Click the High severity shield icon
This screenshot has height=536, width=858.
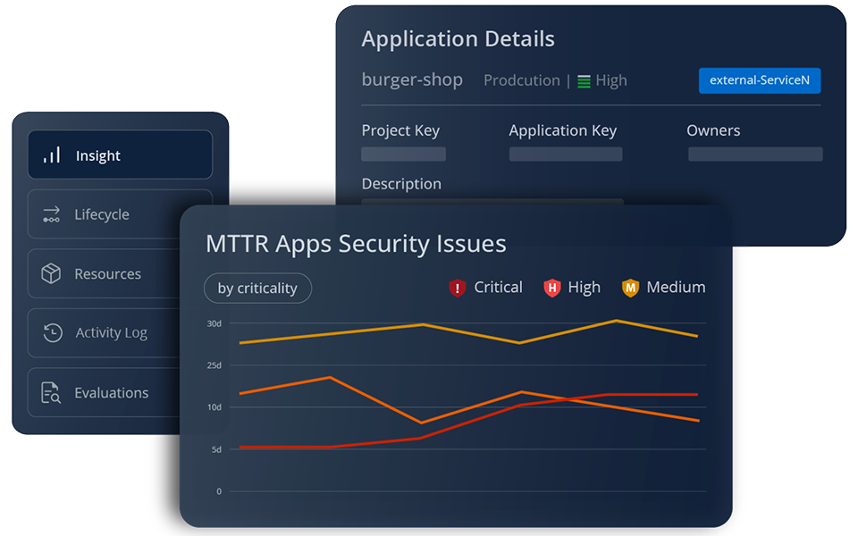coord(552,288)
